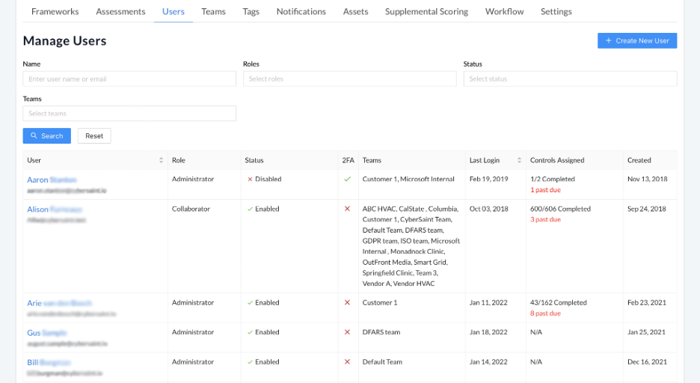Go to the Workflow tab

[504, 12]
